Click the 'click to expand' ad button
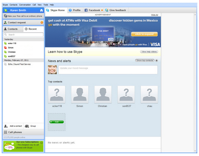Screen dimensions: 199x156 point(144,34)
